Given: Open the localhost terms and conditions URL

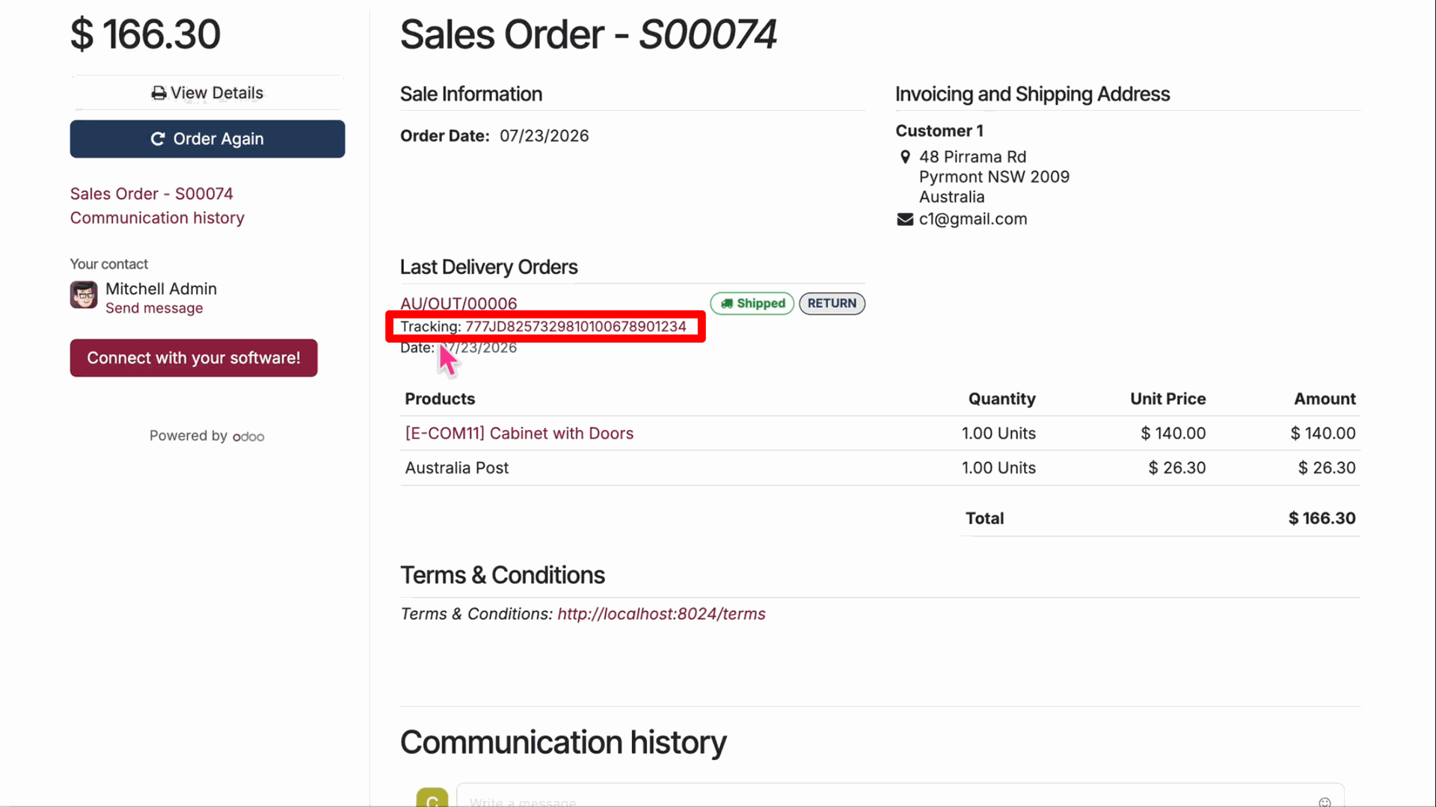Looking at the screenshot, I should click(661, 614).
